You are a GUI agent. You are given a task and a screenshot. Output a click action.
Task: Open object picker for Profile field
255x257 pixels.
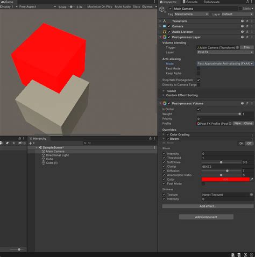click(230, 123)
